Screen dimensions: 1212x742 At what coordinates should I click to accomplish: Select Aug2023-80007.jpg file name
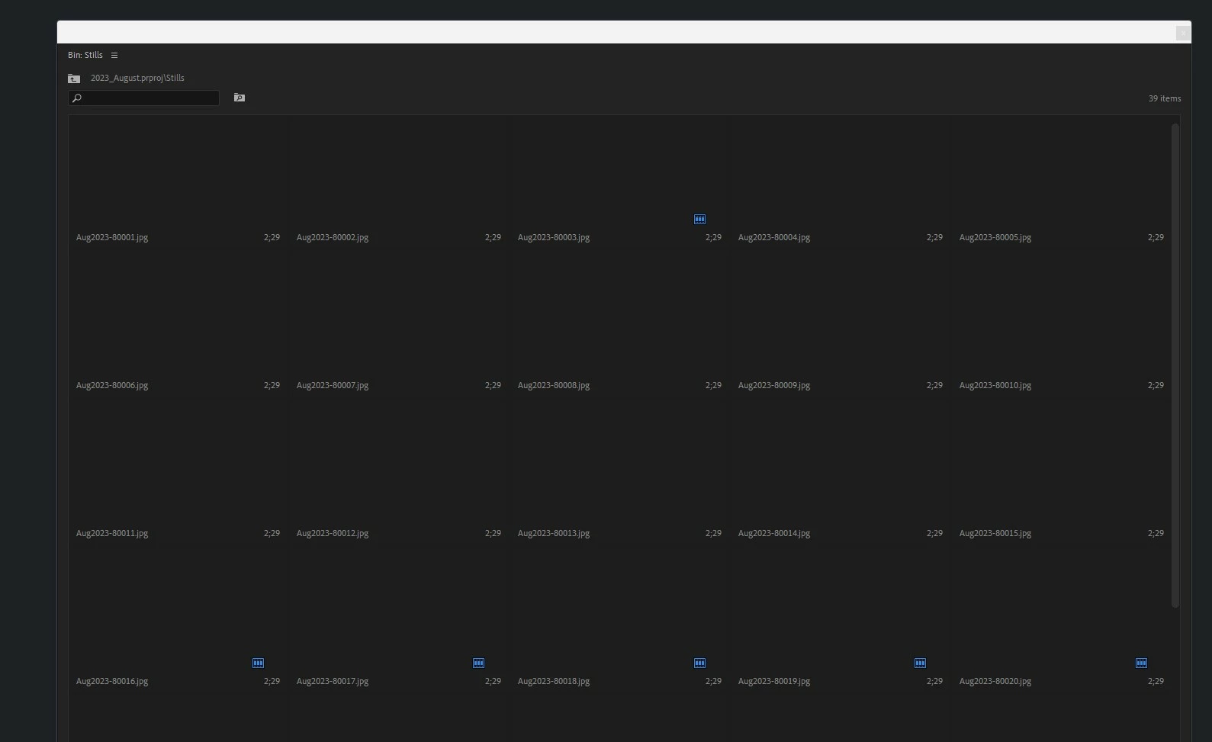(333, 386)
